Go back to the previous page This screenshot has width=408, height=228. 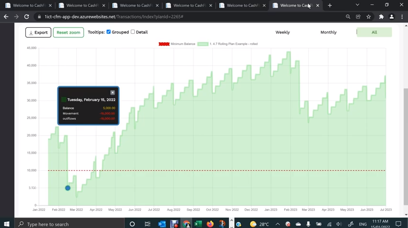tap(6, 17)
